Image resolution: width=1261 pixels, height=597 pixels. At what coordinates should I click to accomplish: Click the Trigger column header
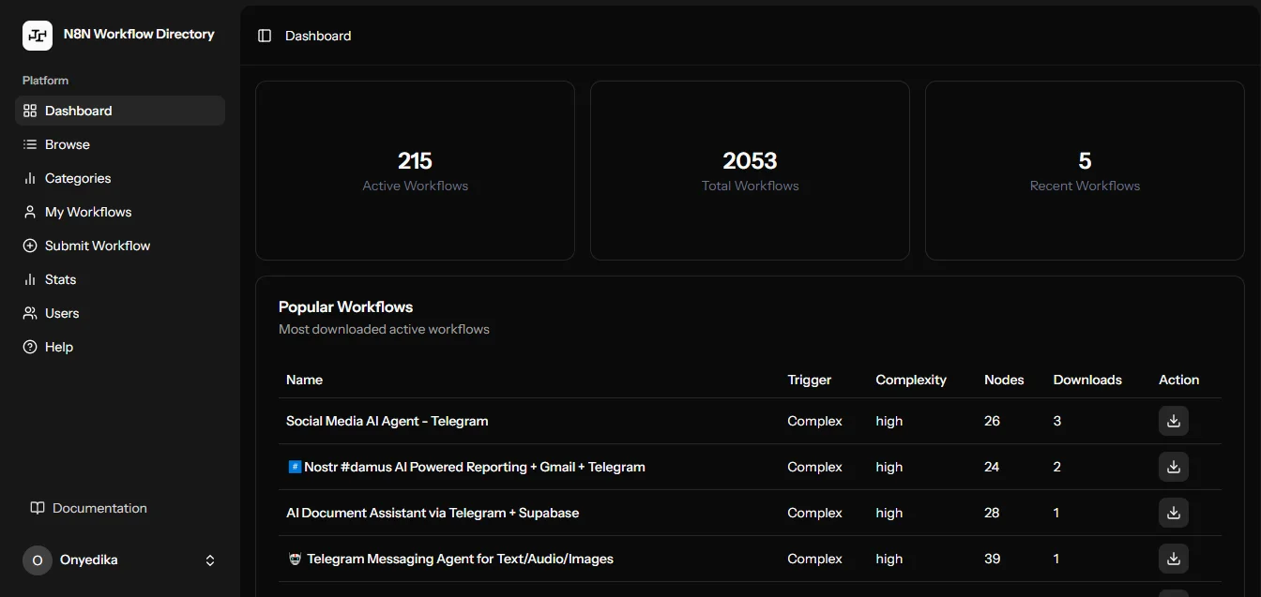(810, 380)
